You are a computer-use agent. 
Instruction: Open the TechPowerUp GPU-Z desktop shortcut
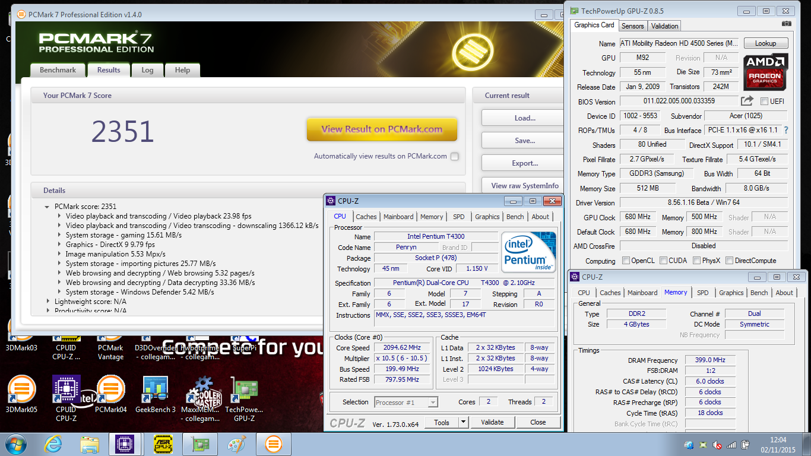[244, 398]
